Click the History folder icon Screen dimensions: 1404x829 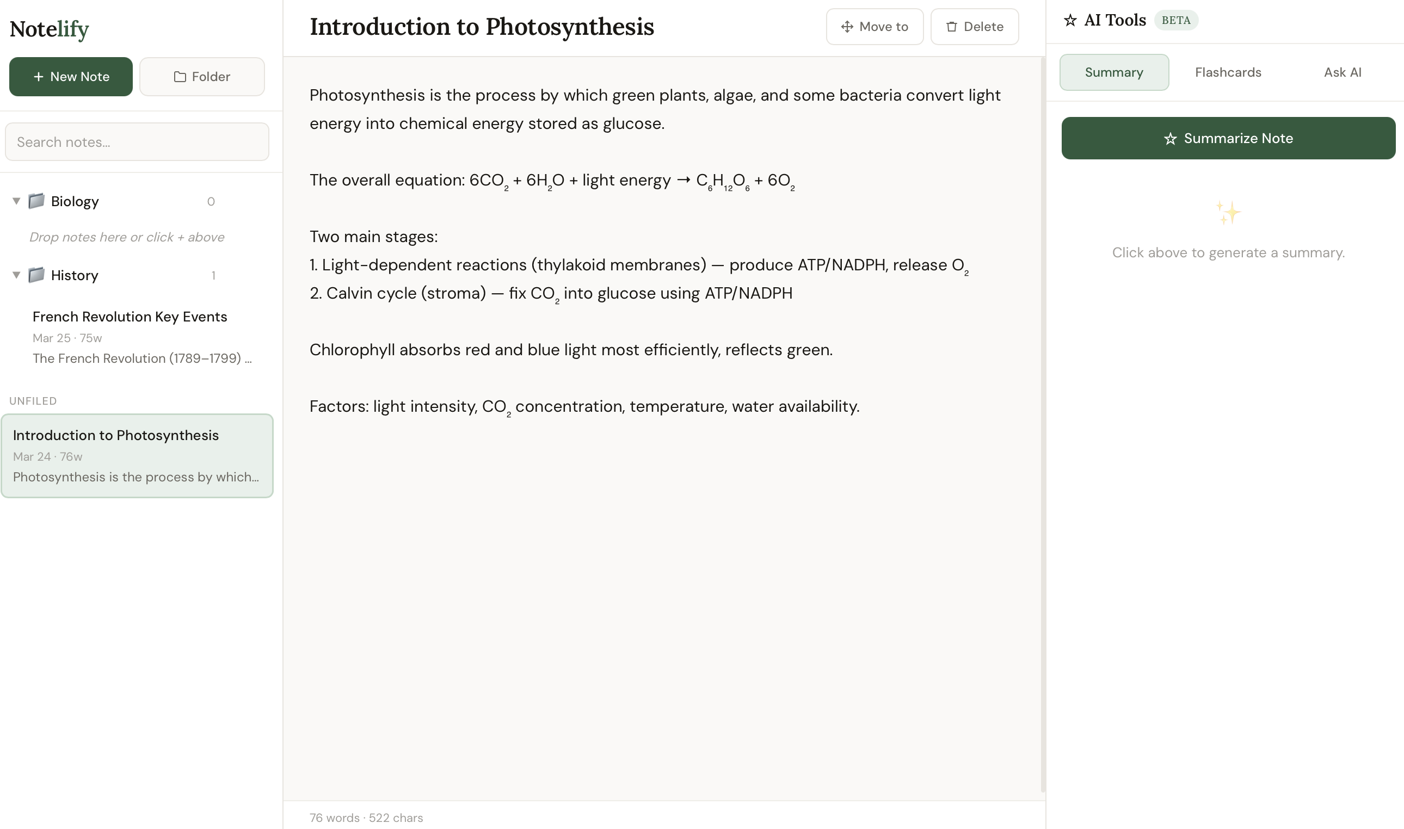click(36, 275)
